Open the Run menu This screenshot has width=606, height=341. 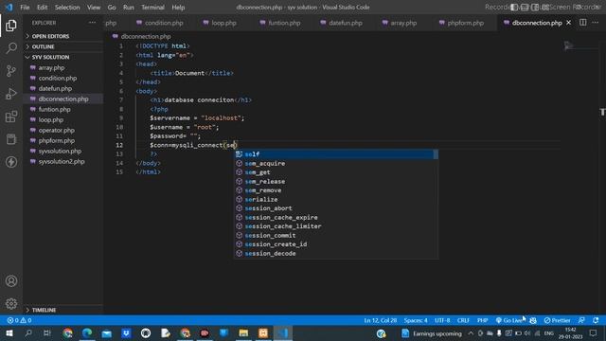pos(129,8)
